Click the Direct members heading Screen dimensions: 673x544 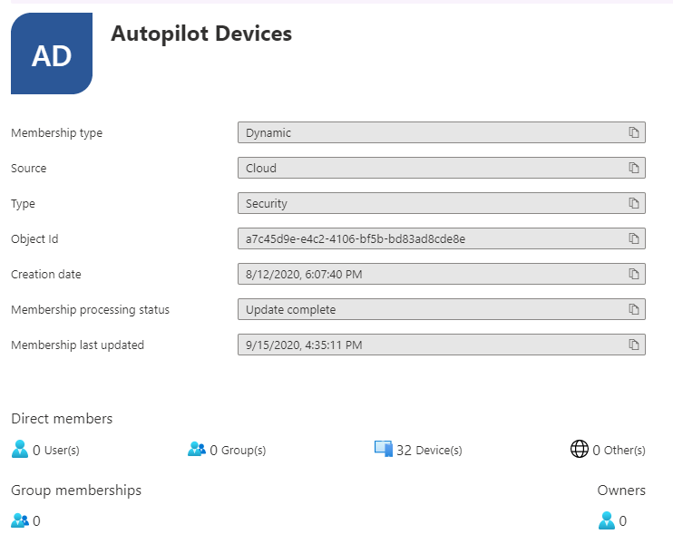click(x=62, y=418)
